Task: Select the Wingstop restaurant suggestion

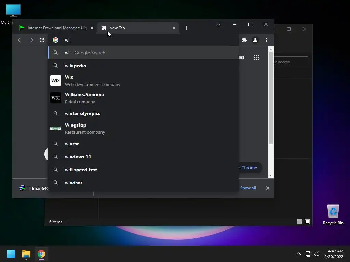Action: pyautogui.click(x=143, y=128)
